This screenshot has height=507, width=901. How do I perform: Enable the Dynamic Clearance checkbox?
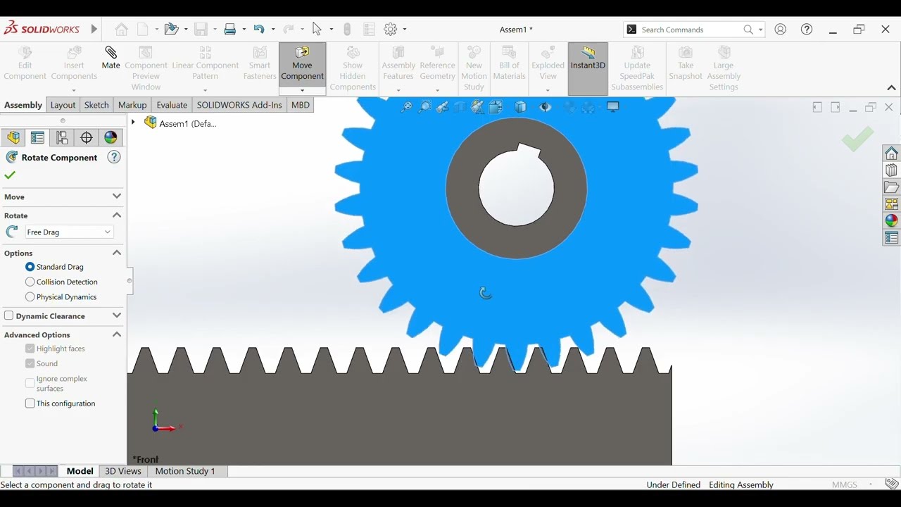point(9,315)
